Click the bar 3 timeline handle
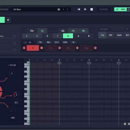Image resolution: width=130 pixels, height=130 pixels. [89, 63]
